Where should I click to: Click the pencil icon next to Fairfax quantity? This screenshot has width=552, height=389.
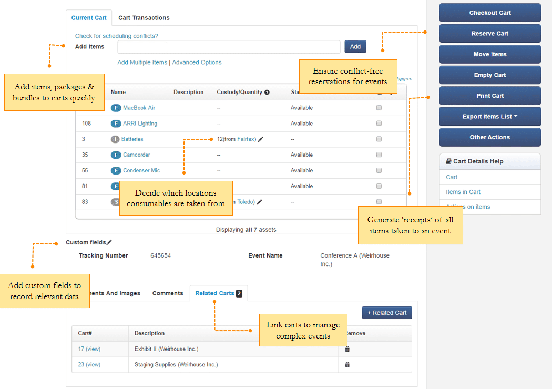click(x=261, y=139)
